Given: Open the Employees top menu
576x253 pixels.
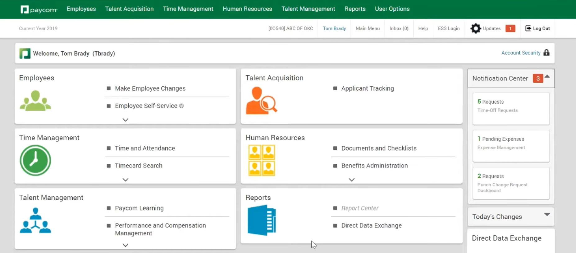Looking at the screenshot, I should point(81,9).
